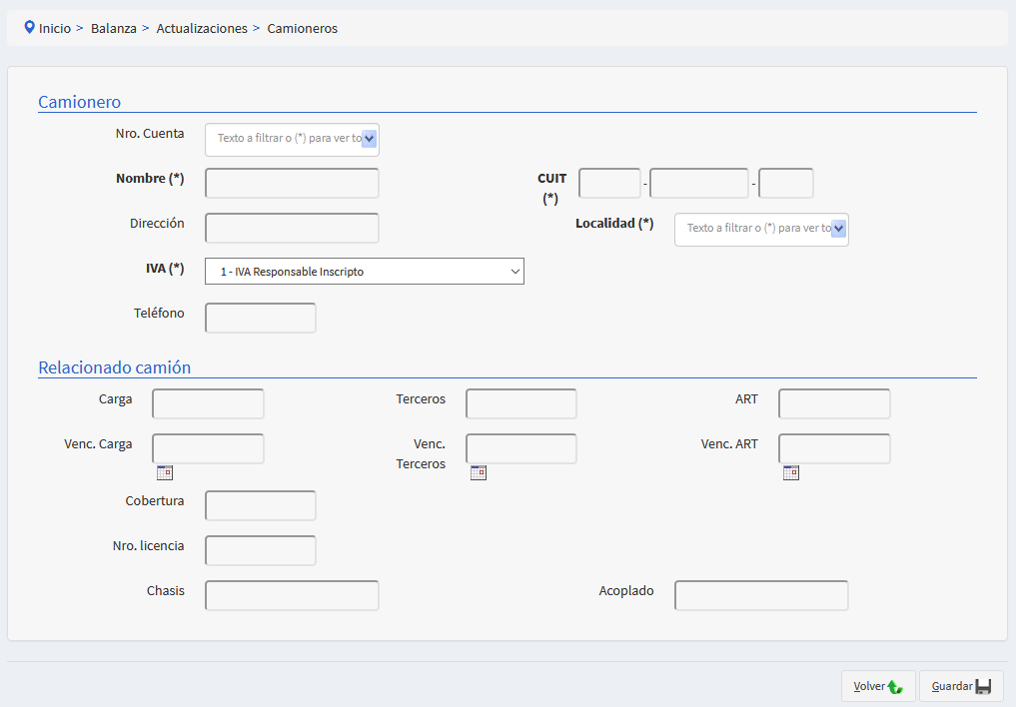Navigate to Balanza breadcrumb item
1016x707 pixels.
pos(114,29)
